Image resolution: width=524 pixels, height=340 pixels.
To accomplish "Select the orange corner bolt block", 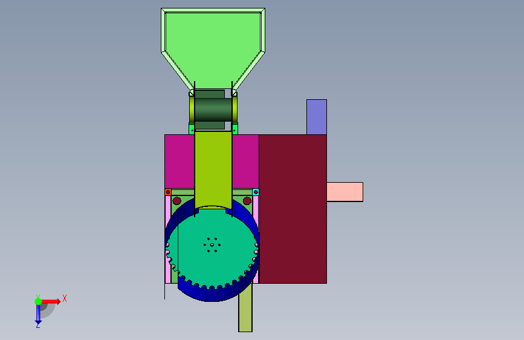I will 168,192.
